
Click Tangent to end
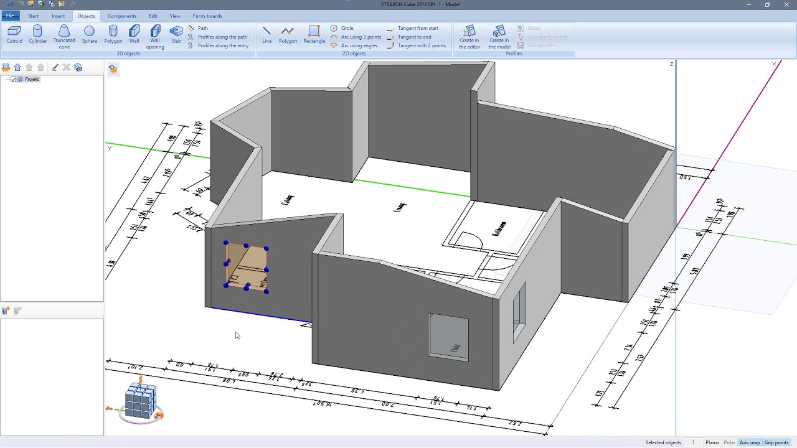pos(409,37)
